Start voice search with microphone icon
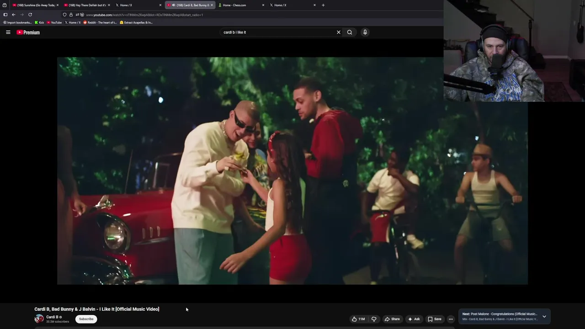Screen dimensions: 585x329 (365, 32)
